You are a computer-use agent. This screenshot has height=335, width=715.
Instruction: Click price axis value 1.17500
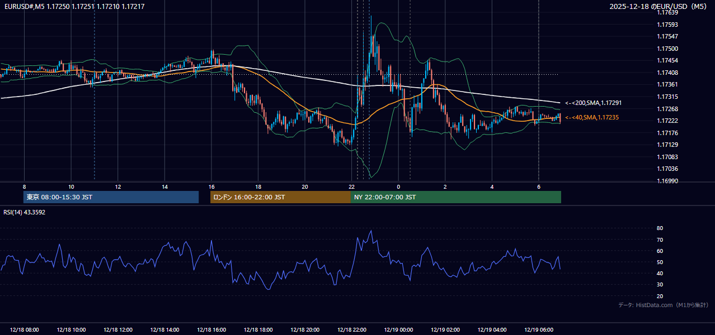tap(667, 49)
